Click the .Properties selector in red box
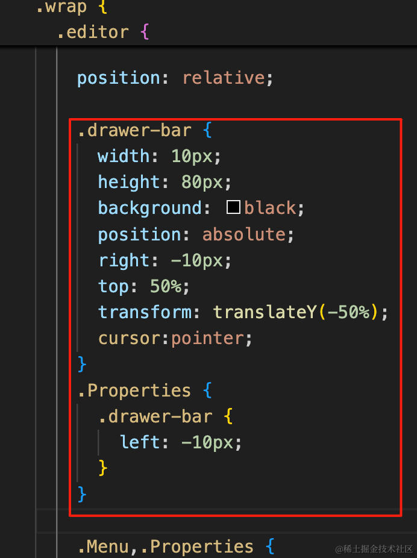The height and width of the screenshot is (558, 417). 134,390
